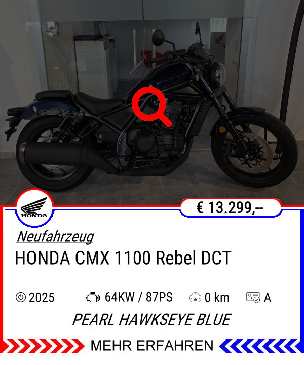Screen dimensions: 304x365
Task: Click the PEARL HAWKSEYE BLUE colour name
Action: coord(152,320)
